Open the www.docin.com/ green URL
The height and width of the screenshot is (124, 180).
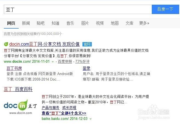[x=17, y=61]
